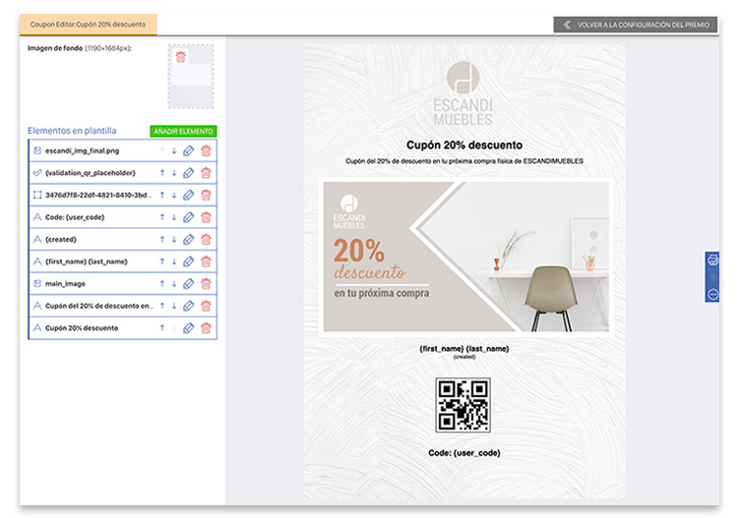This screenshot has height=518, width=738.
Task: Delete the {first_name} {last_name} element
Action: pyautogui.click(x=206, y=261)
